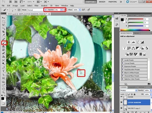Select the Essentials workspace
This screenshot has width=152, height=113.
click(91, 2)
